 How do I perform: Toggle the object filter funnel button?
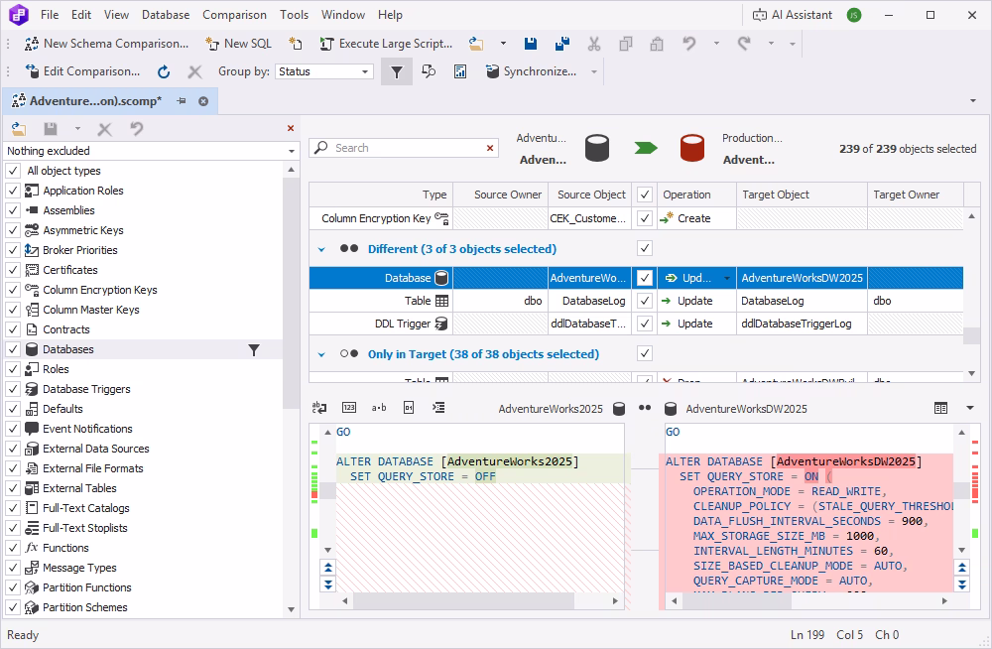click(x=397, y=71)
